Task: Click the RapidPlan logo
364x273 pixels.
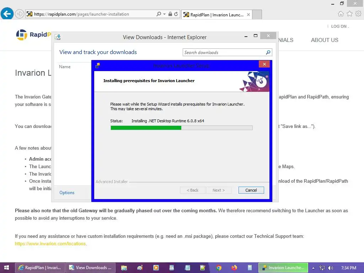Action: [x=33, y=35]
